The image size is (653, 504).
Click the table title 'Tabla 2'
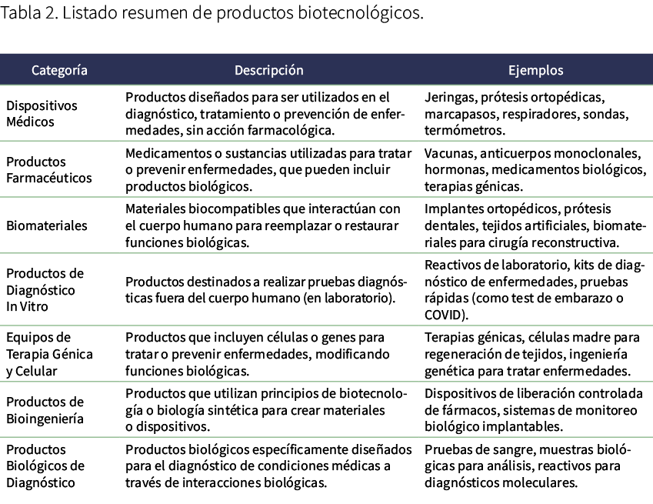click(x=25, y=13)
